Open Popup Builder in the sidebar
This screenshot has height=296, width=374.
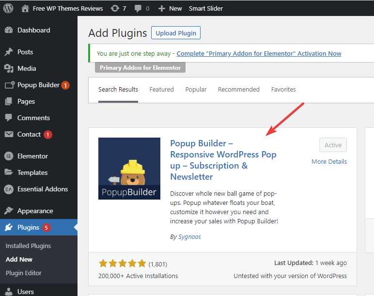click(39, 85)
